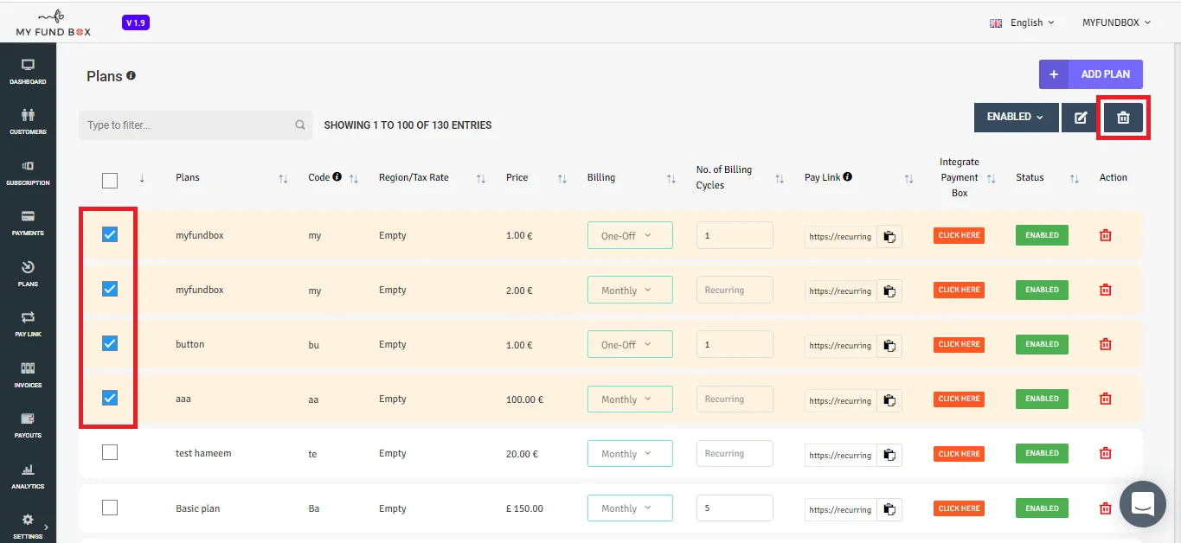Copy pay link for the aaa plan
Viewport: 1181px width, 543px height.
coord(889,400)
